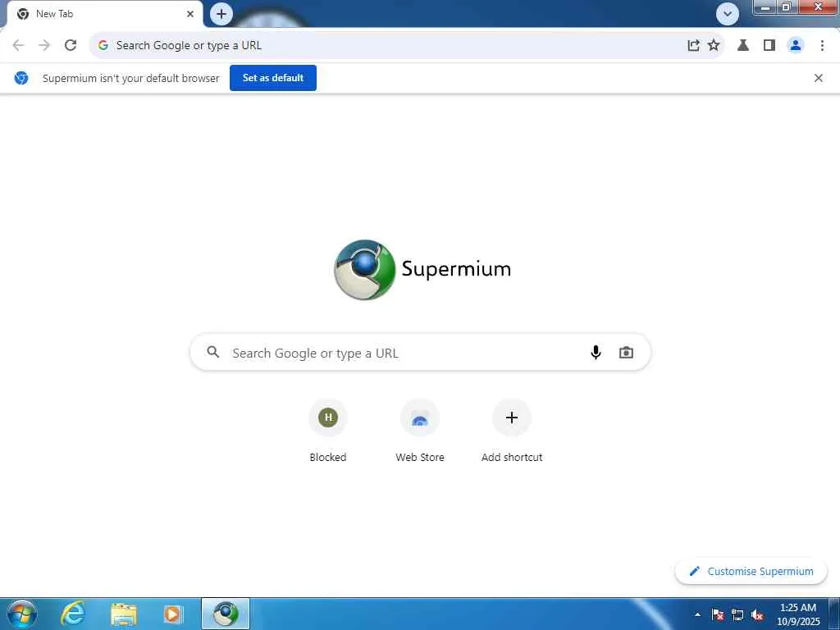Open Customise Supermium

(751, 572)
